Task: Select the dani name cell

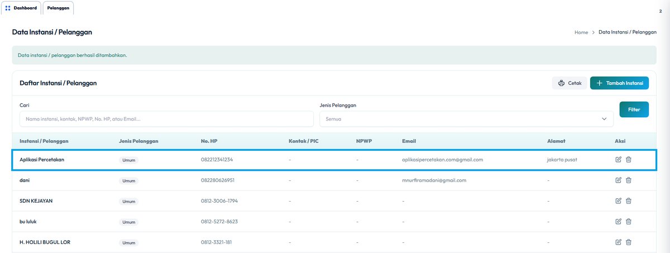Action: coord(25,180)
